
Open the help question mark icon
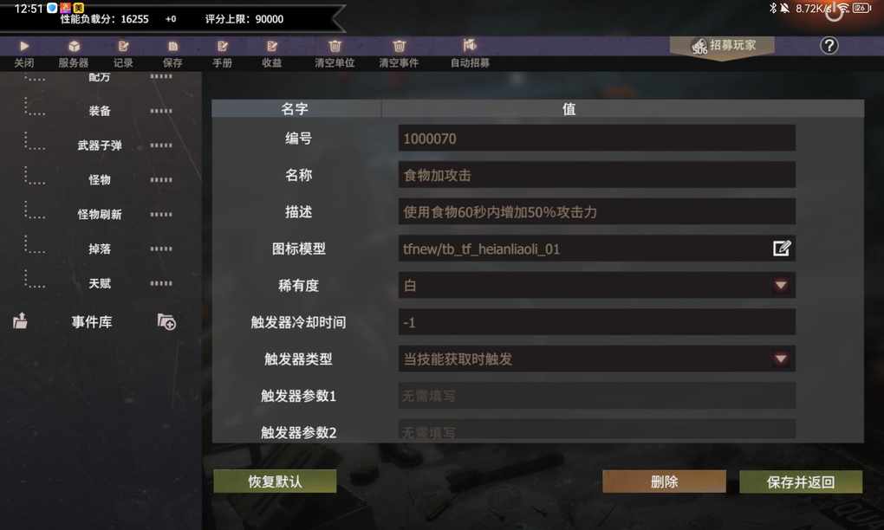pos(829,46)
